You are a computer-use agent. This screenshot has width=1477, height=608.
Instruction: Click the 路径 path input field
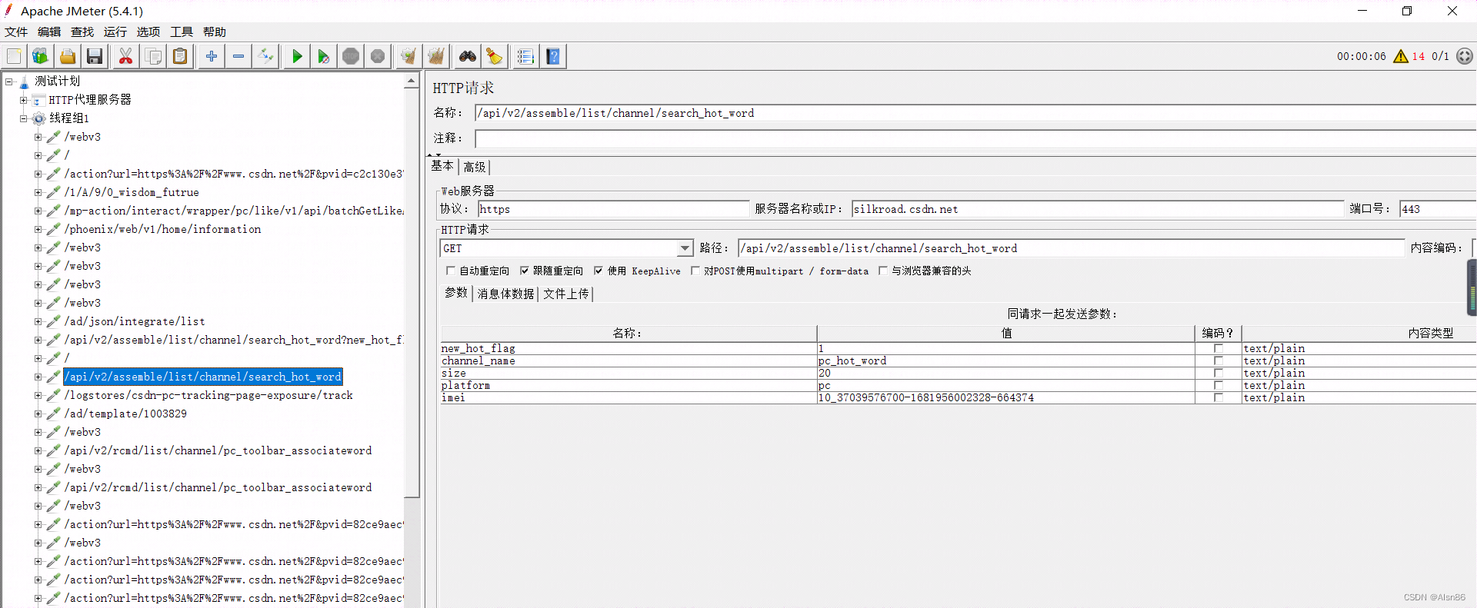1072,248
